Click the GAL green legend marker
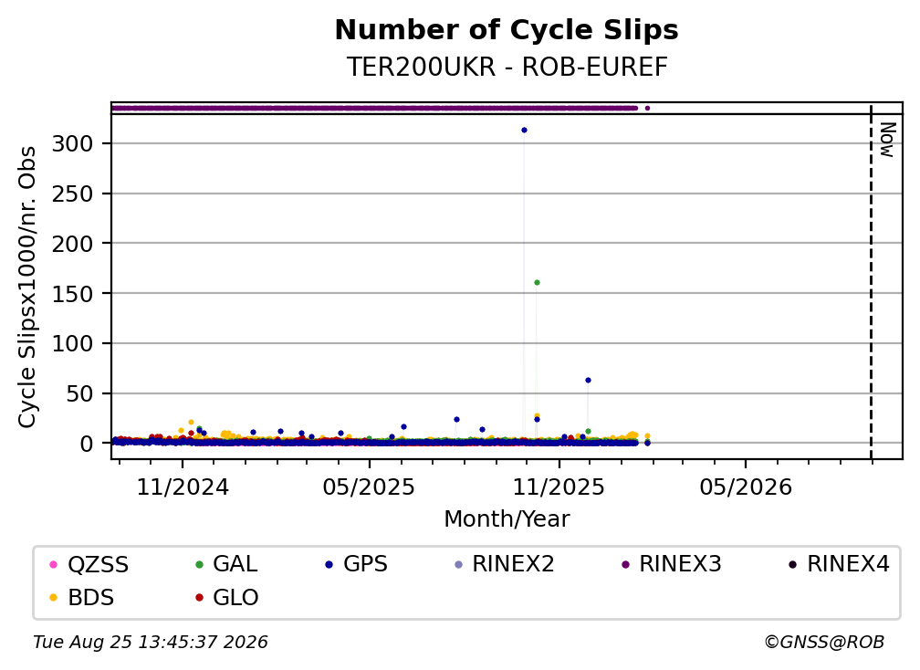920x670 pixels. pos(199,564)
